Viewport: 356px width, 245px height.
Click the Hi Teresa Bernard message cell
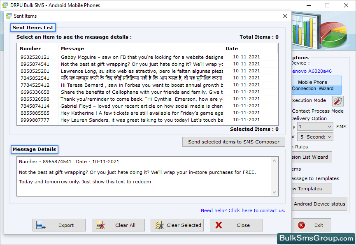[x=142, y=85]
